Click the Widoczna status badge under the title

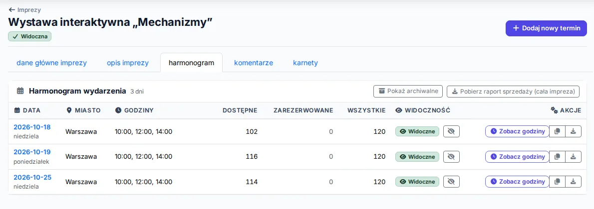click(x=29, y=37)
